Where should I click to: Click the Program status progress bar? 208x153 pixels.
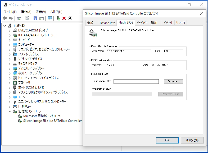click(122, 94)
